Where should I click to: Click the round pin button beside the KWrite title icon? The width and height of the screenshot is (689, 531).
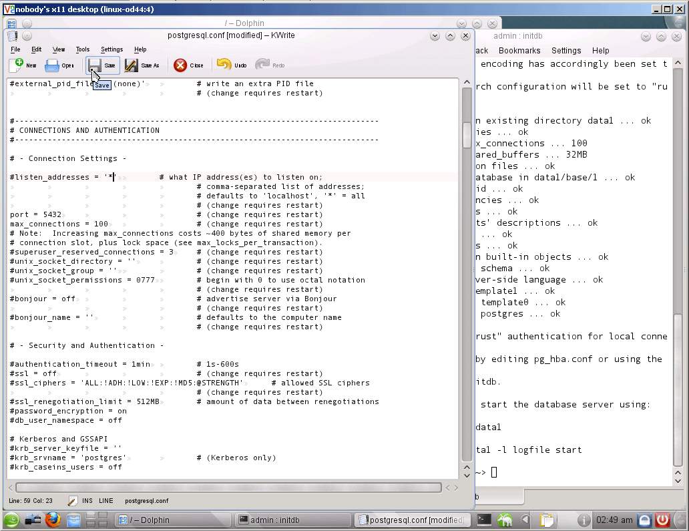[x=27, y=35]
